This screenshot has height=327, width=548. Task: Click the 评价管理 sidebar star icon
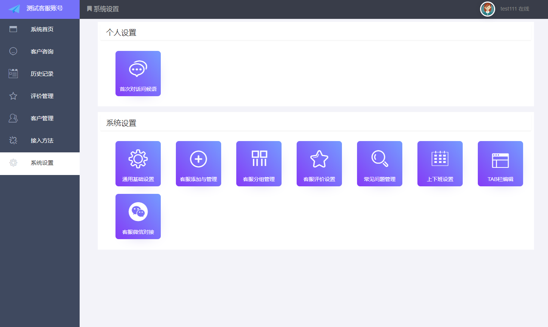pyautogui.click(x=13, y=96)
